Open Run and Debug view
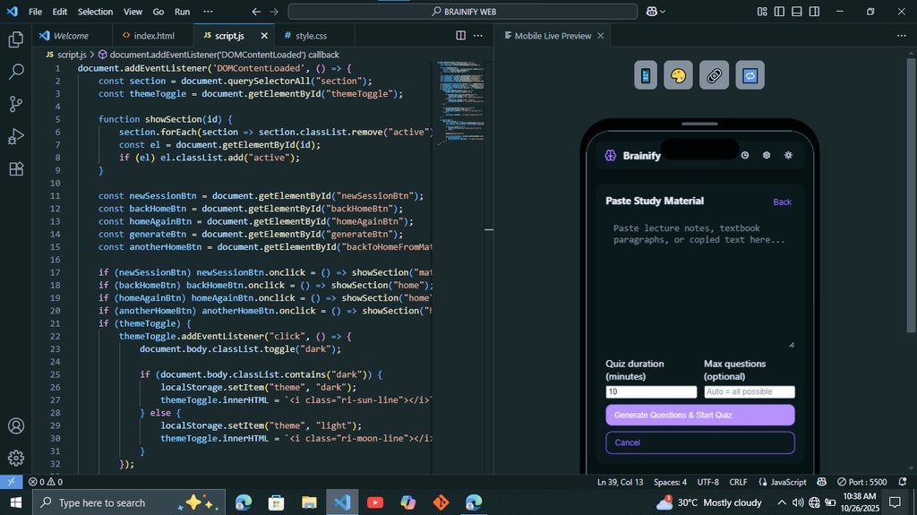The height and width of the screenshot is (515, 917). coord(16,136)
